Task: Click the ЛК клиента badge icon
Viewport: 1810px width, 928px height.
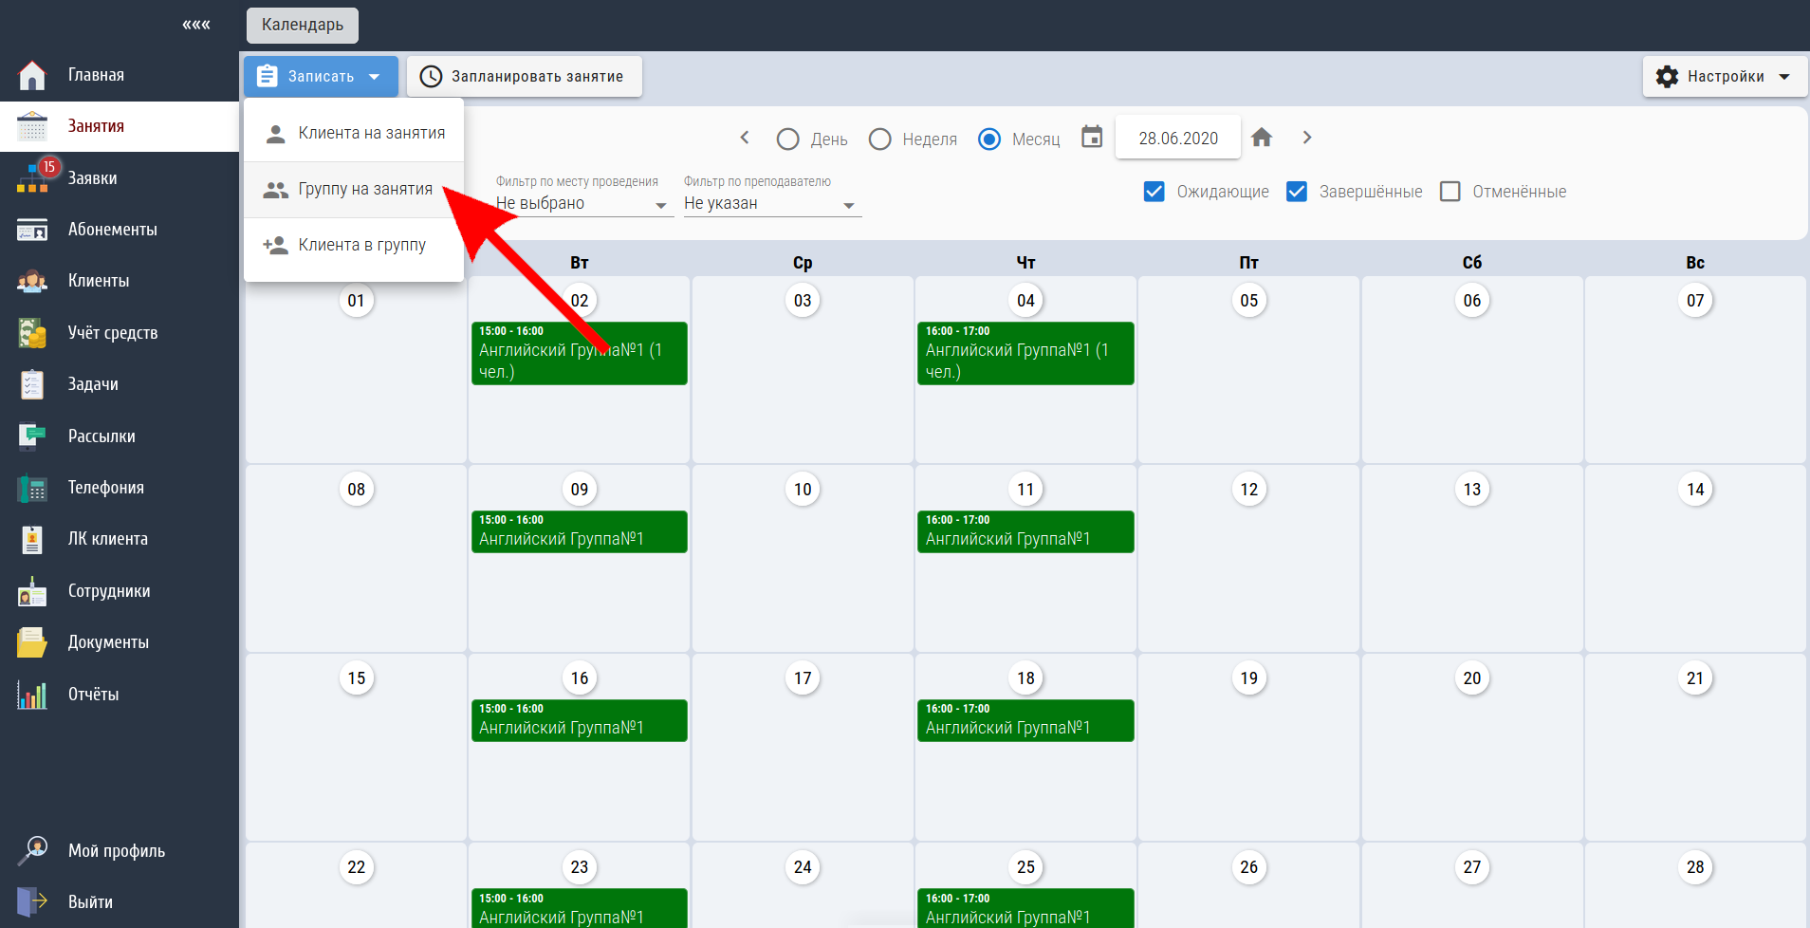Action: click(x=32, y=539)
